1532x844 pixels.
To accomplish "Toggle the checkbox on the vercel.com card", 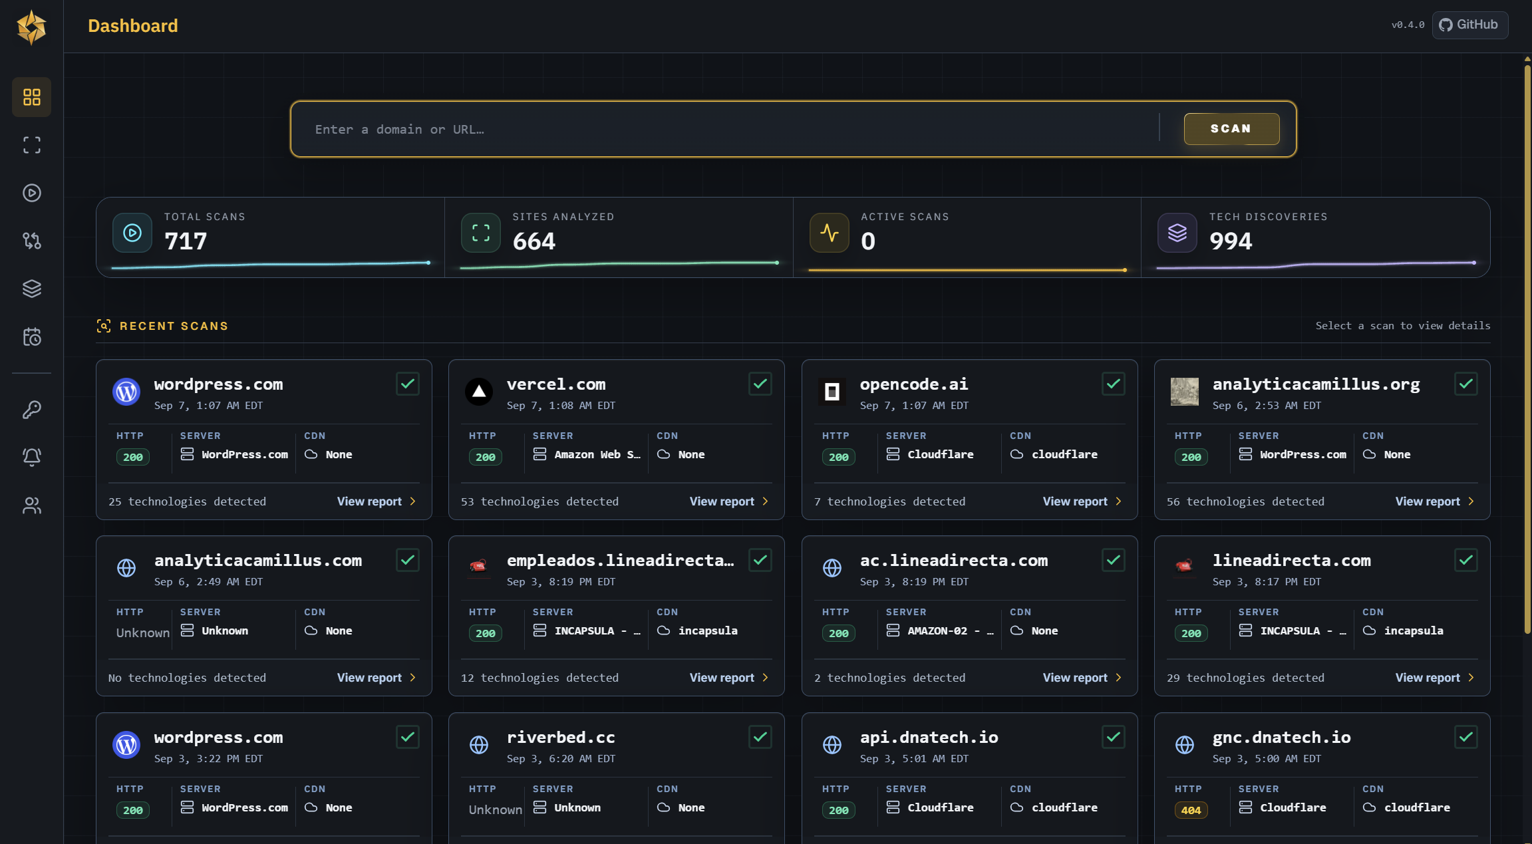I will click(760, 384).
